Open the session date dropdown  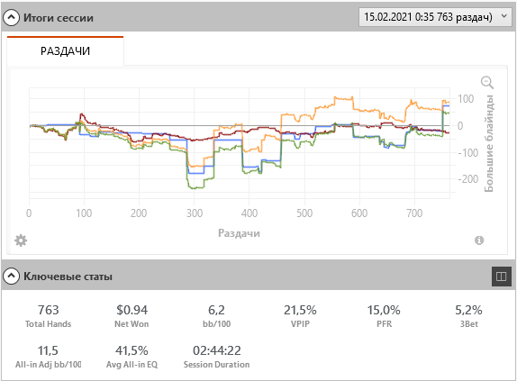437,17
